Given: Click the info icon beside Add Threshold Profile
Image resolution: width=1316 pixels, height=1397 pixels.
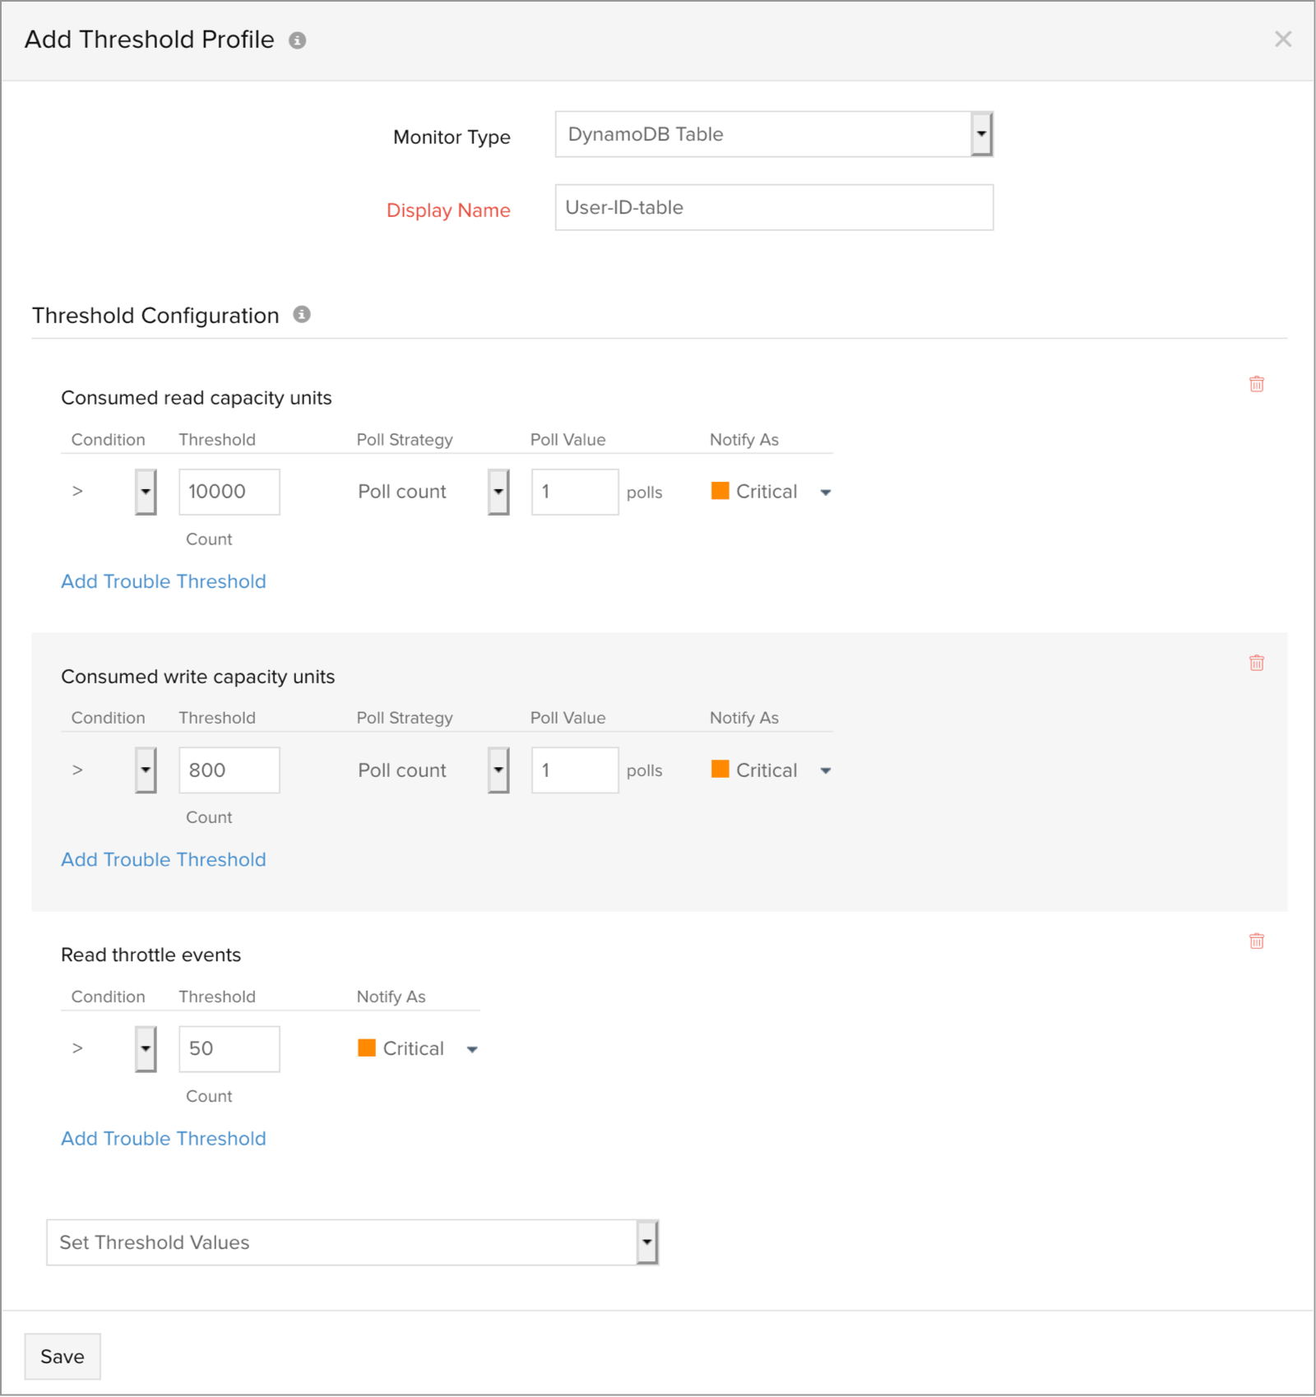Looking at the screenshot, I should pos(298,39).
